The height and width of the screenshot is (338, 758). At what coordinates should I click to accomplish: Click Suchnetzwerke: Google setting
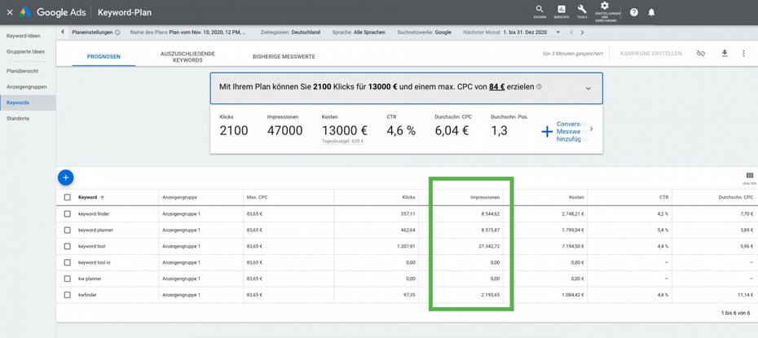click(x=424, y=33)
